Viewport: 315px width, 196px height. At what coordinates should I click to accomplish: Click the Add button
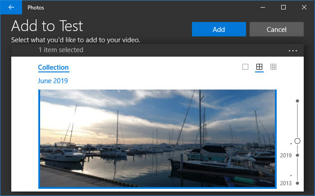(x=219, y=29)
